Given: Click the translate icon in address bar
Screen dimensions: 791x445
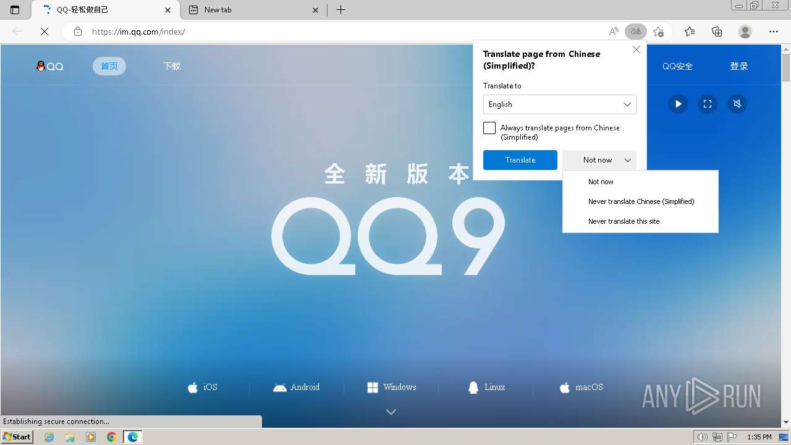Looking at the screenshot, I should [x=635, y=32].
